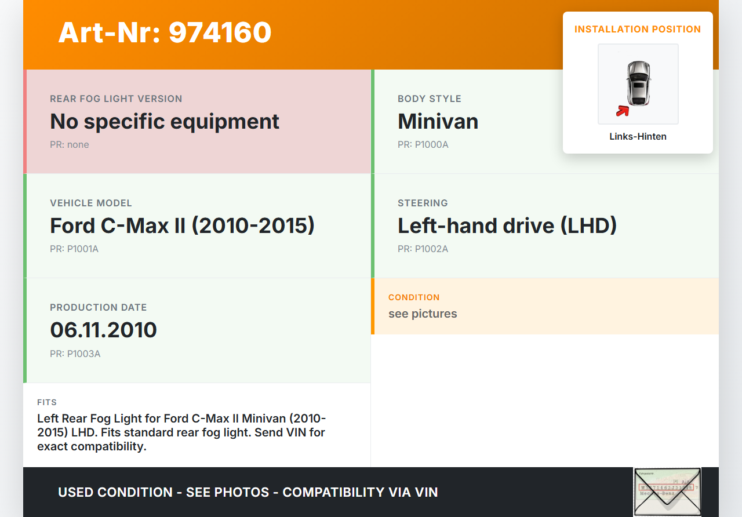Click the top-view car image

point(638,83)
